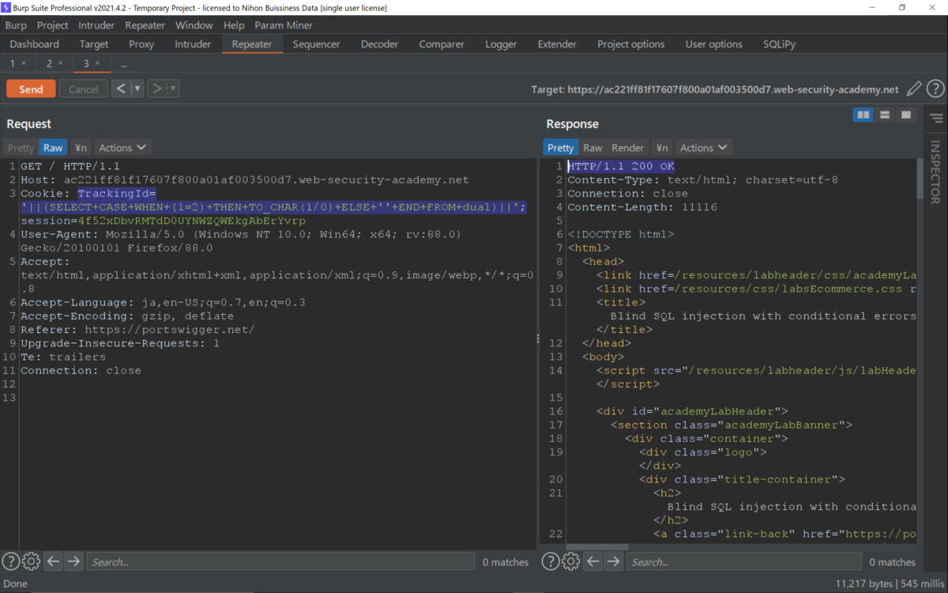
Task: Go to next match in request search
Action: [73, 561]
